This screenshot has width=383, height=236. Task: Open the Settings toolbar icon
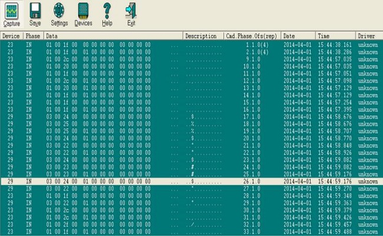click(59, 11)
